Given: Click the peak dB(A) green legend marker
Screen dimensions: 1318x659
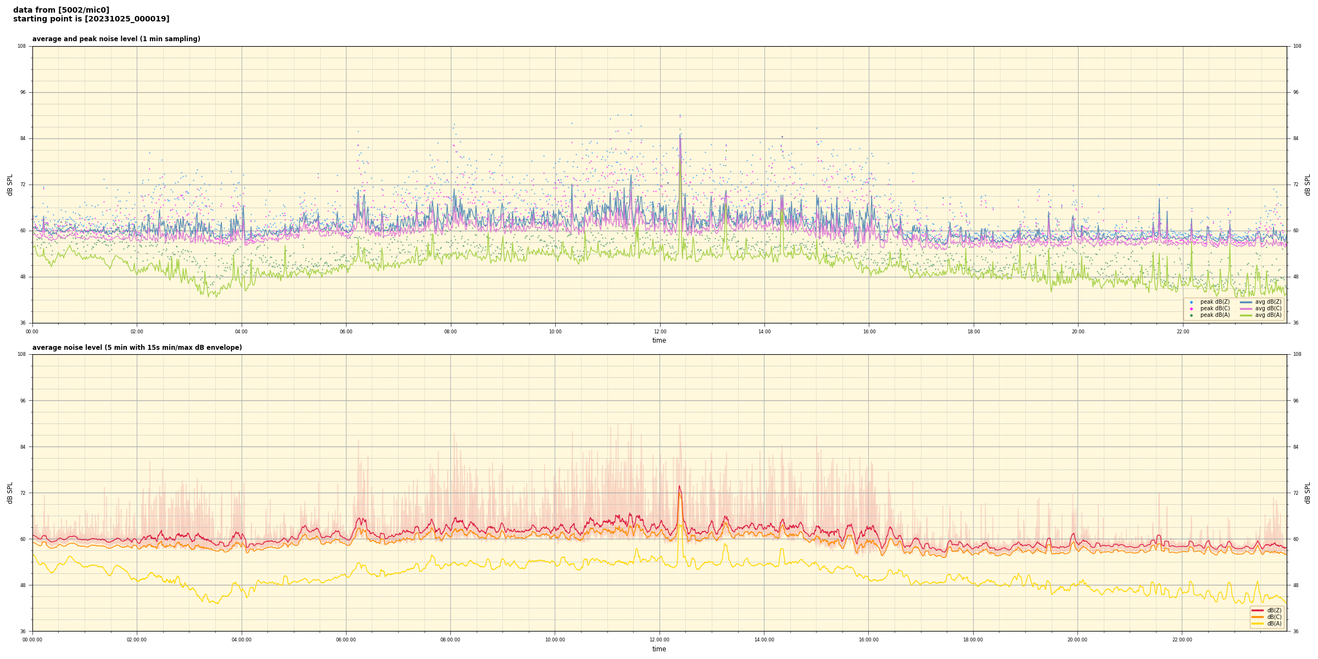Looking at the screenshot, I should 1191,315.
